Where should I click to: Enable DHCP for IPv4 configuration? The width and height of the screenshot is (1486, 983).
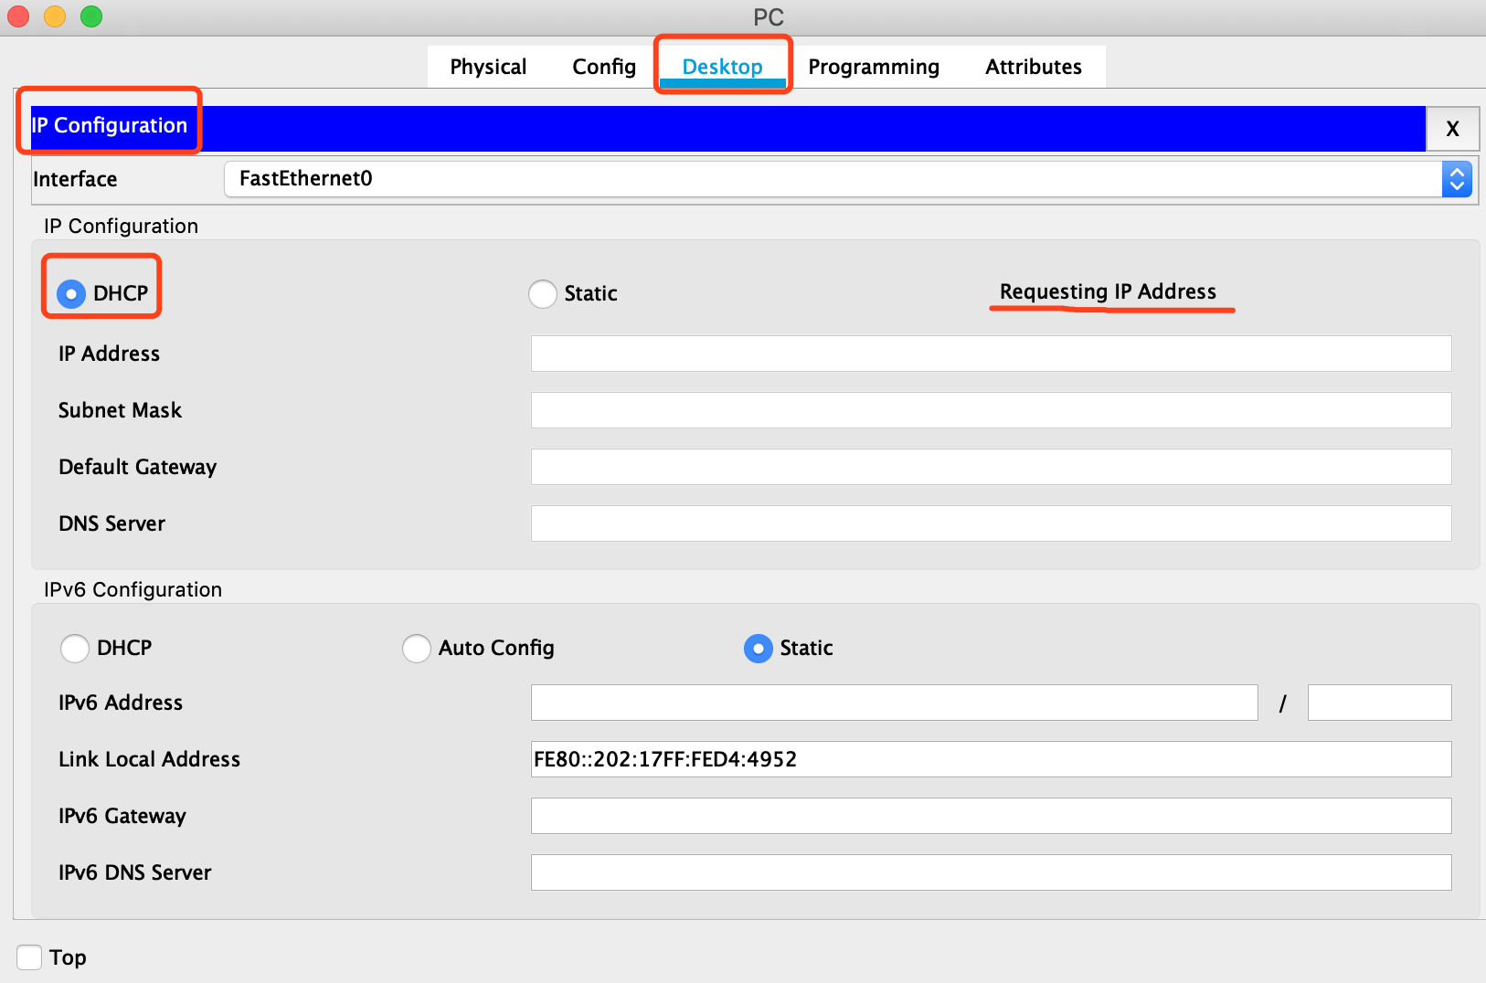pos(71,293)
